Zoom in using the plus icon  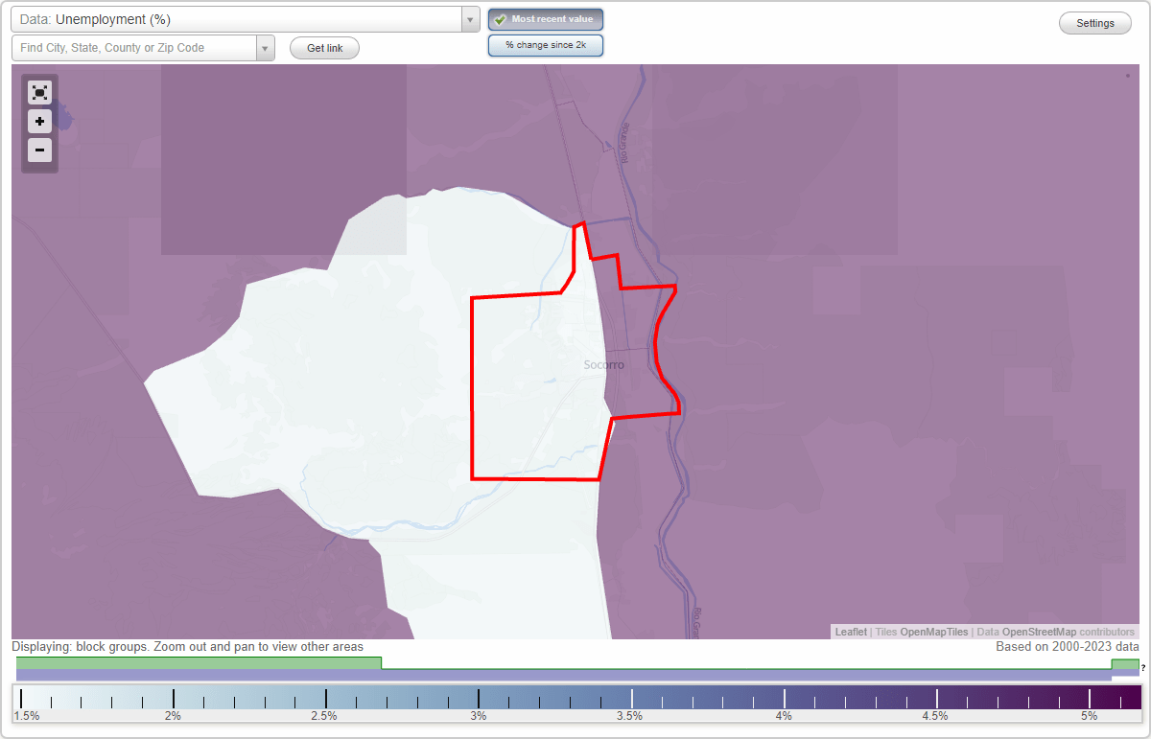click(39, 122)
